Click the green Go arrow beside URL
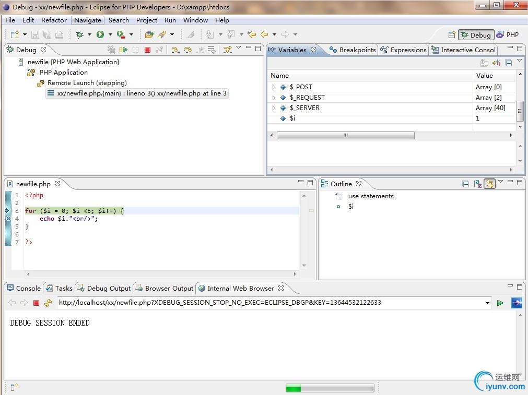528x395 pixels. [500, 303]
